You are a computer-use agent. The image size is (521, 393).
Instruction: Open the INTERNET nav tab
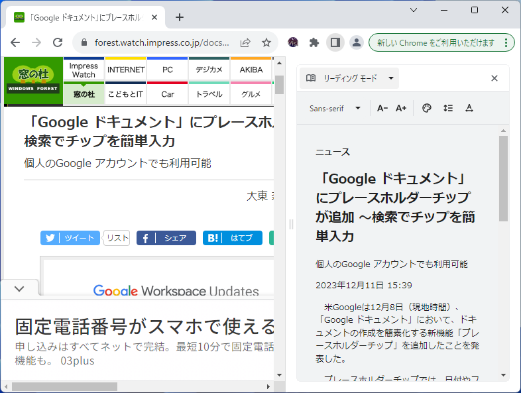[x=125, y=70]
